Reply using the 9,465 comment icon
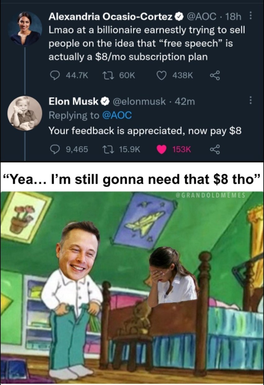This screenshot has width=264, height=385. 55,150
